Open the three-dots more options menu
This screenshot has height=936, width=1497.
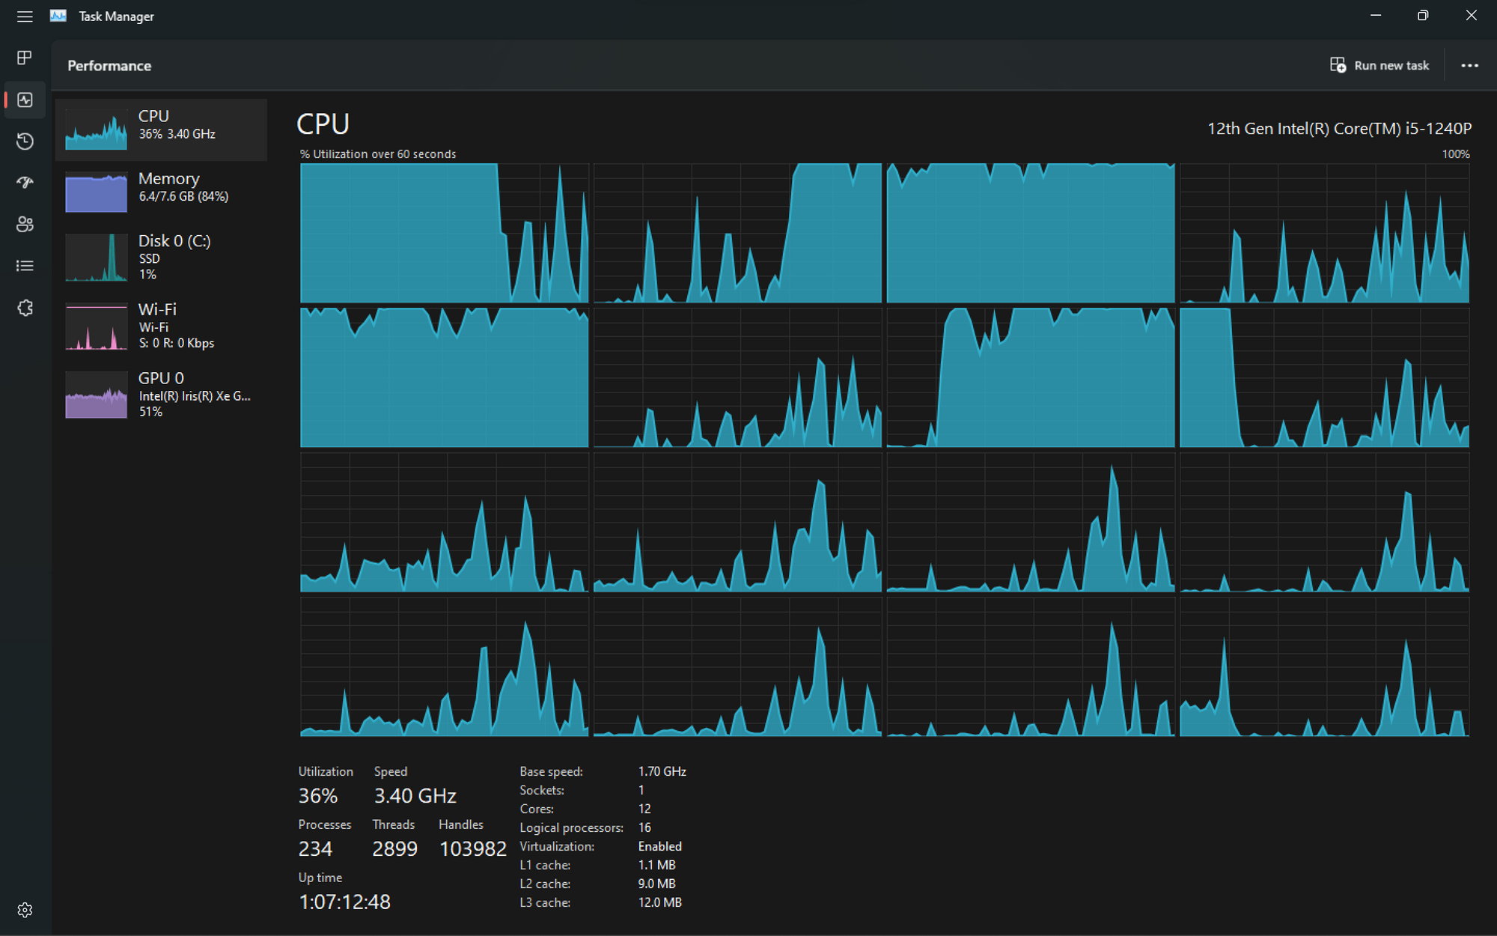pyautogui.click(x=1469, y=66)
